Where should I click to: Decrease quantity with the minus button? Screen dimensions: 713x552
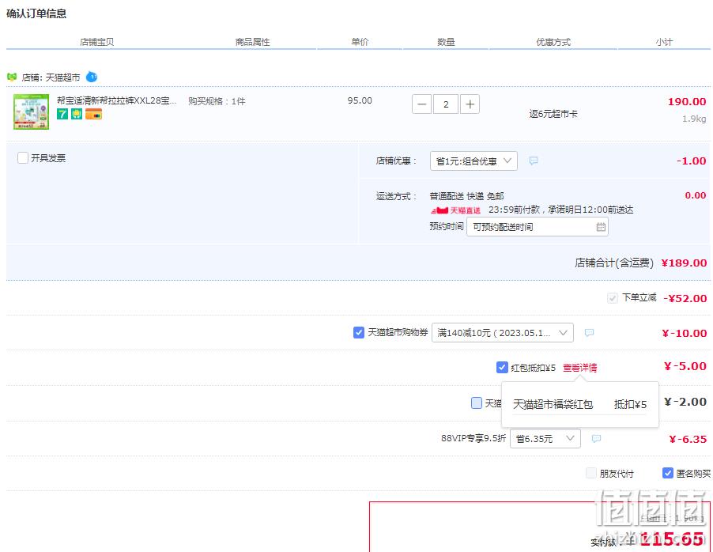pyautogui.click(x=421, y=104)
